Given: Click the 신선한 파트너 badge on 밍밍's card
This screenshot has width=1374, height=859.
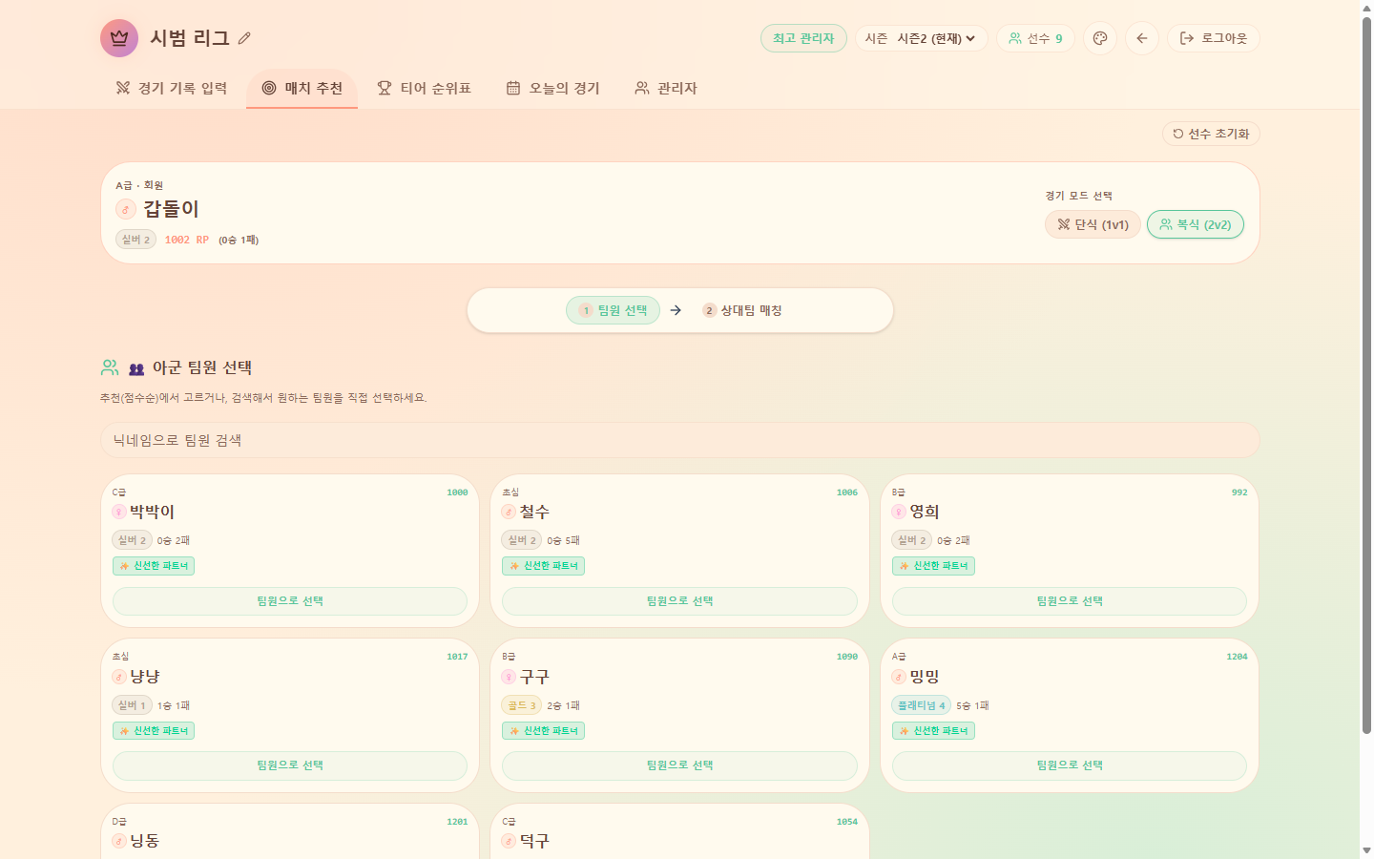Looking at the screenshot, I should (x=933, y=731).
